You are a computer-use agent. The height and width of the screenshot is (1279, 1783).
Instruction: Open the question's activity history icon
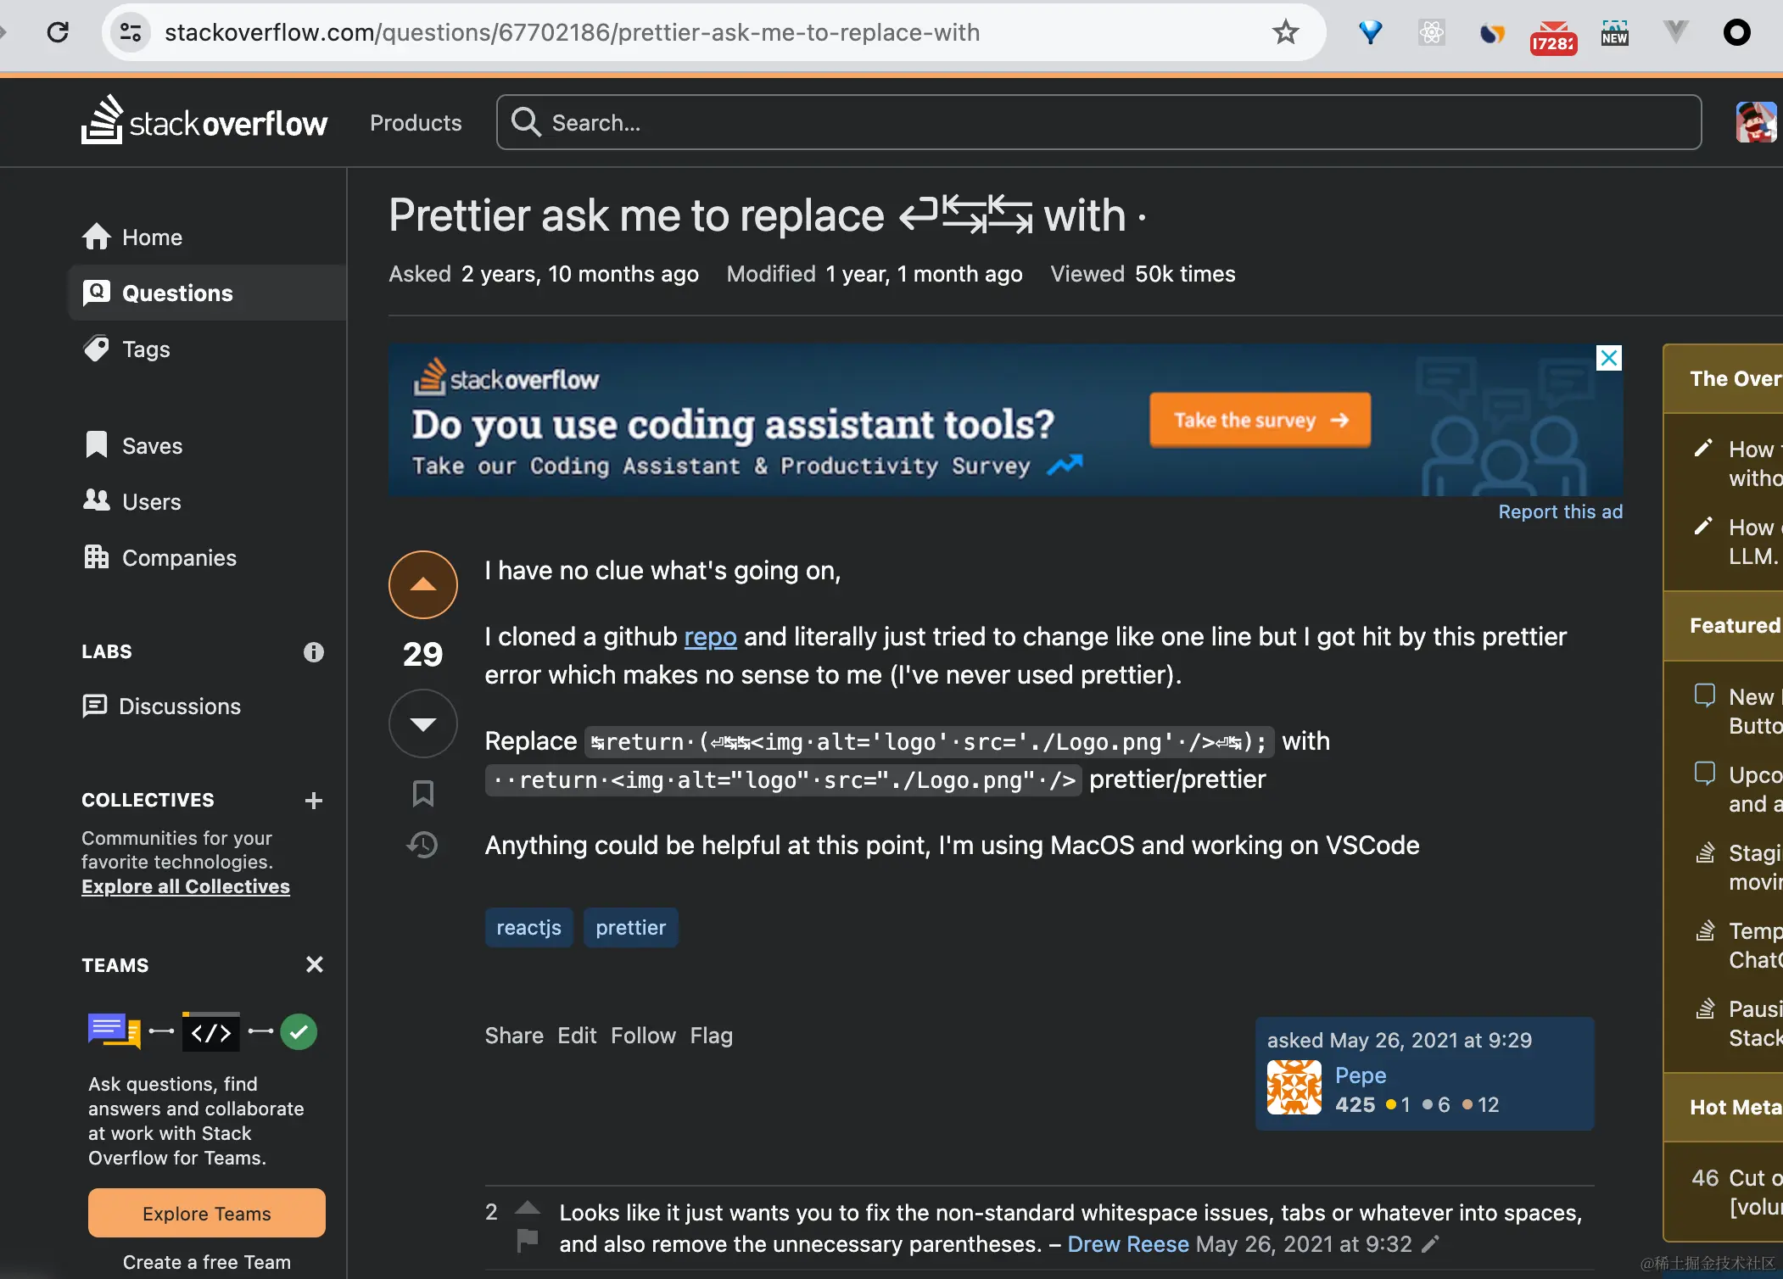tap(422, 845)
